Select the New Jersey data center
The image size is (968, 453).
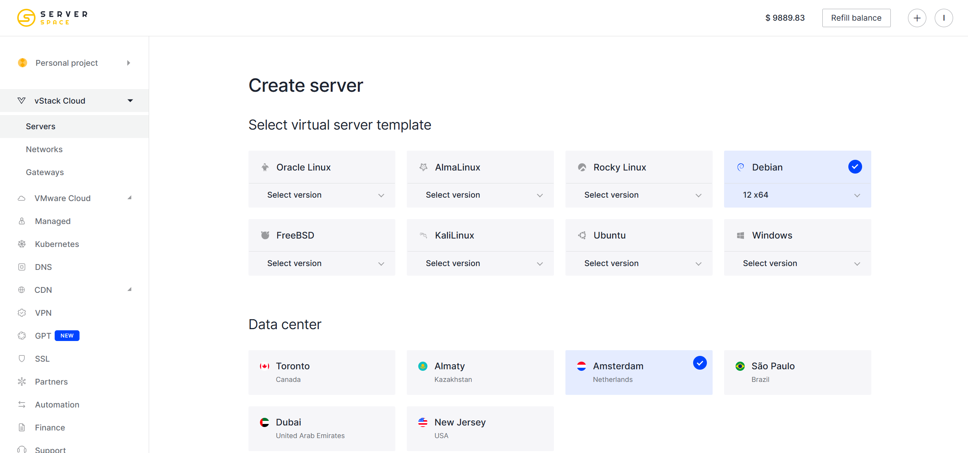click(480, 429)
